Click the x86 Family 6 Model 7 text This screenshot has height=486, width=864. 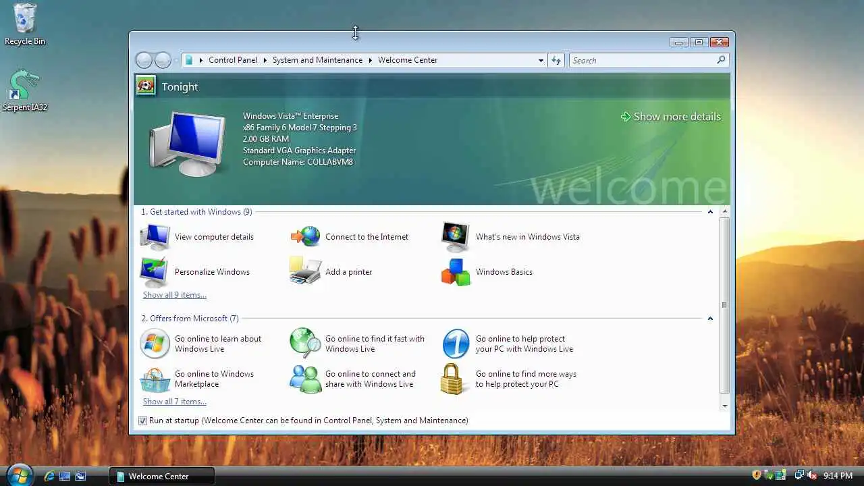pyautogui.click(x=300, y=128)
